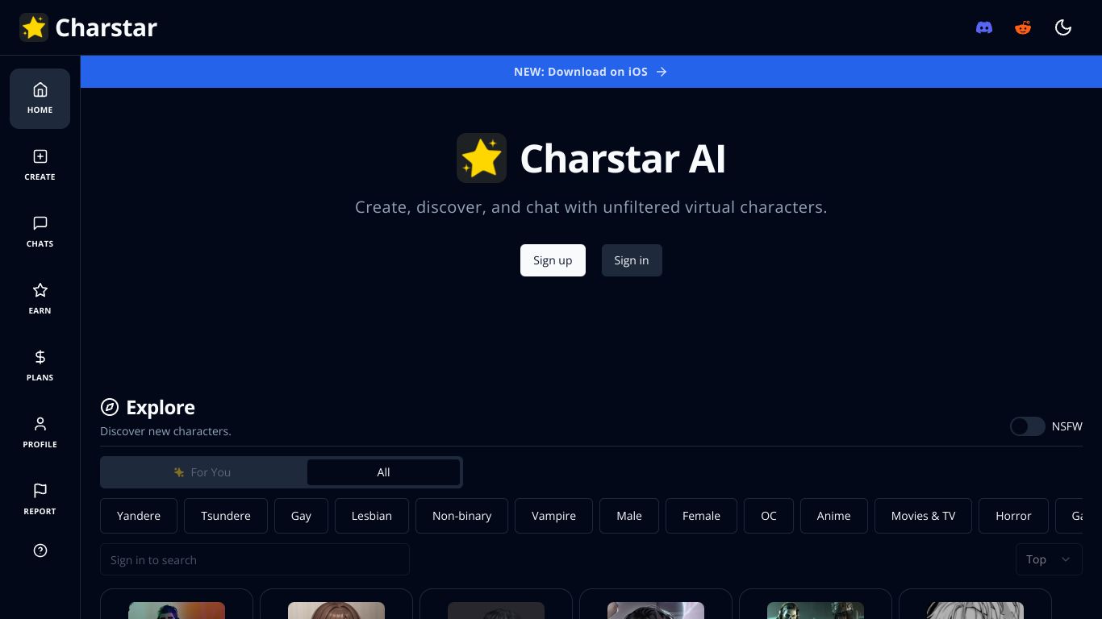
Task: Open the fifth character card thumbnail
Action: [816, 610]
